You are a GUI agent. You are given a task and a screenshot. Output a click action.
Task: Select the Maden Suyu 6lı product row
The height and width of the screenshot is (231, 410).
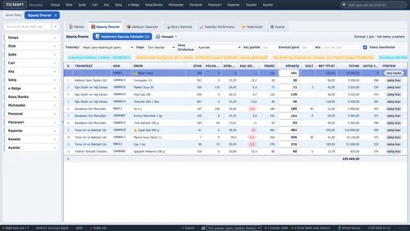coord(235,87)
